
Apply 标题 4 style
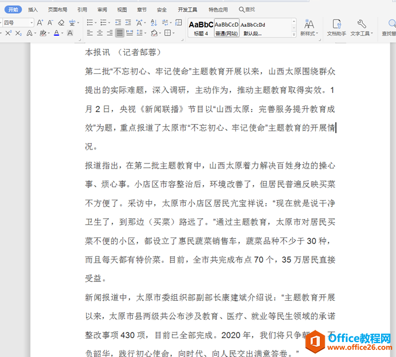pos(201,28)
